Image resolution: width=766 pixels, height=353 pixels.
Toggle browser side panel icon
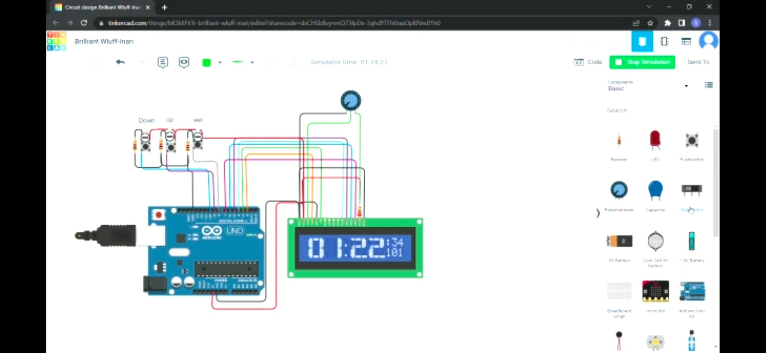tap(682, 23)
